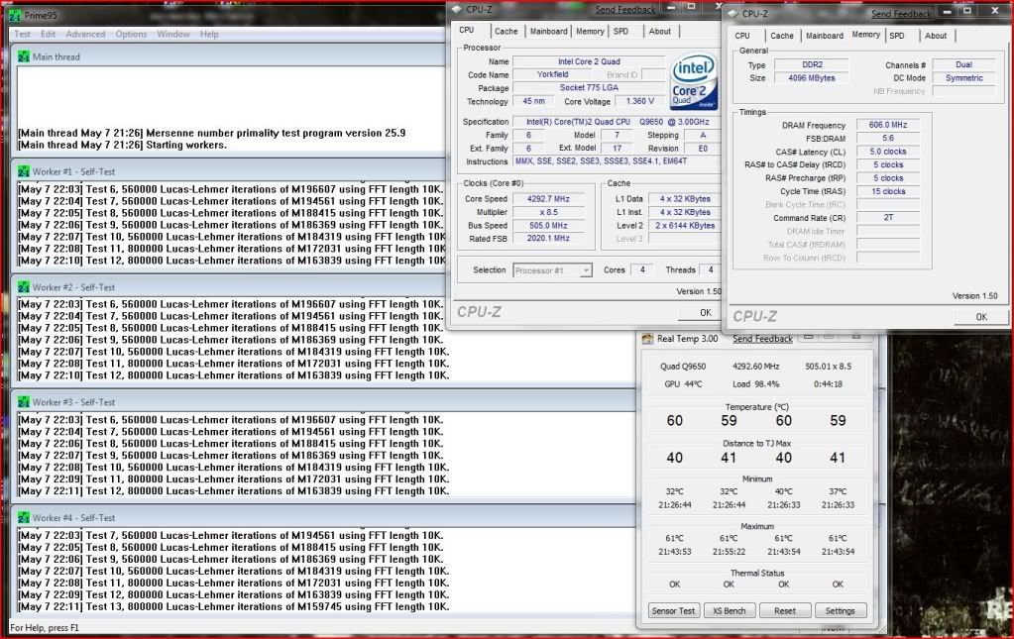
Task: Open Real Temp Settings
Action: [x=840, y=610]
